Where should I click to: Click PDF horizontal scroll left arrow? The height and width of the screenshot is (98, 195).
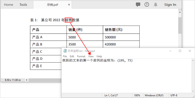click(x=27, y=80)
